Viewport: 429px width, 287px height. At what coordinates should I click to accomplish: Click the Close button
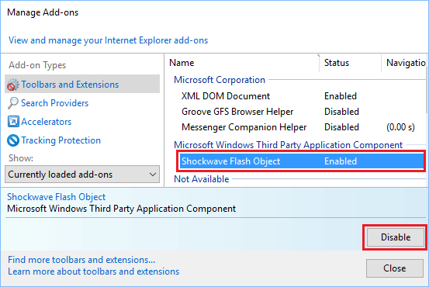click(395, 268)
